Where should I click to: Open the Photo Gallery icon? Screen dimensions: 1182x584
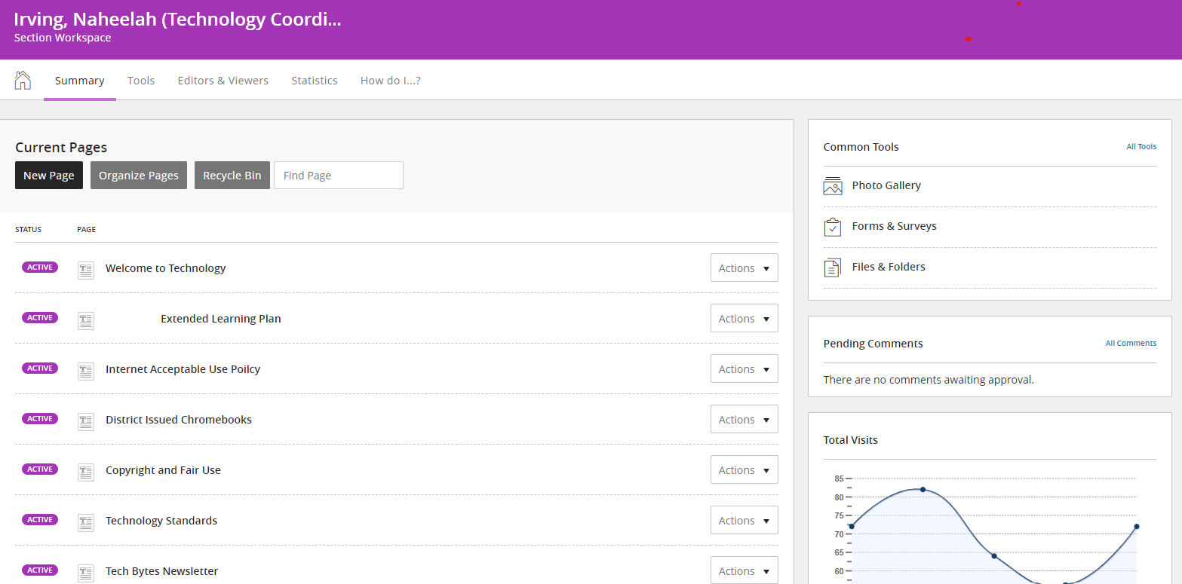tap(833, 186)
